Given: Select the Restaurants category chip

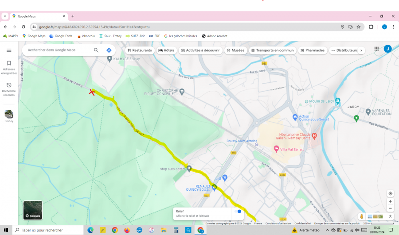Looking at the screenshot, I should (x=139, y=50).
